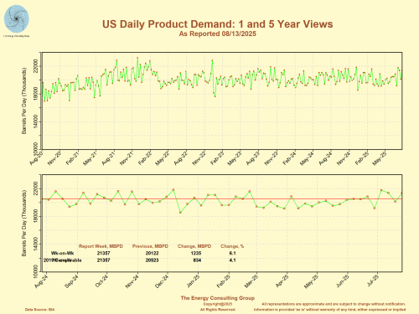Click the Wk-on-Wk row label
The width and height of the screenshot is (419, 314).
coord(62,253)
